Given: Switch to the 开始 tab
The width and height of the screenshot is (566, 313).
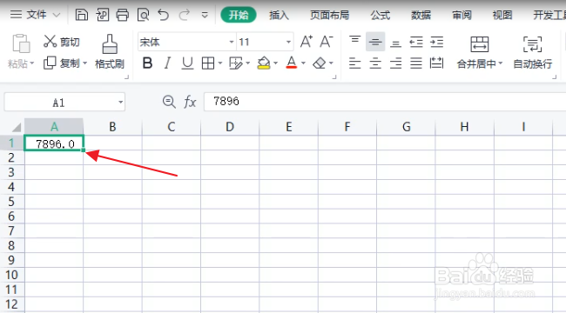Looking at the screenshot, I should coord(239,15).
